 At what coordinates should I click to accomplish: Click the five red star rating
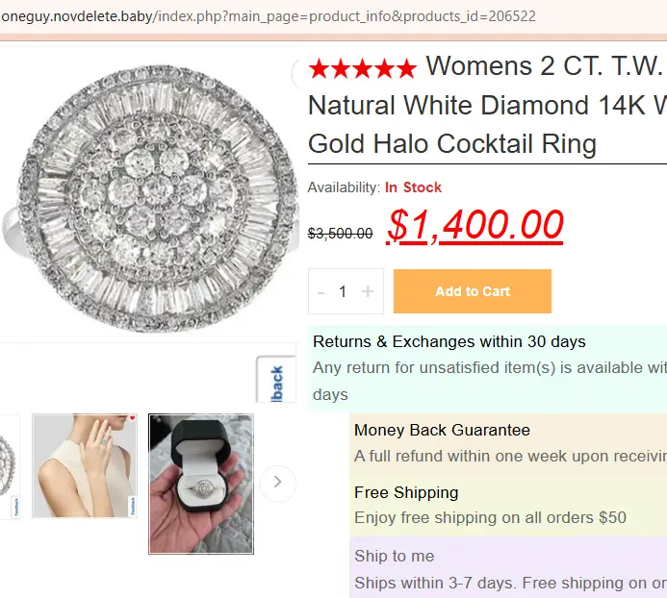tap(363, 68)
